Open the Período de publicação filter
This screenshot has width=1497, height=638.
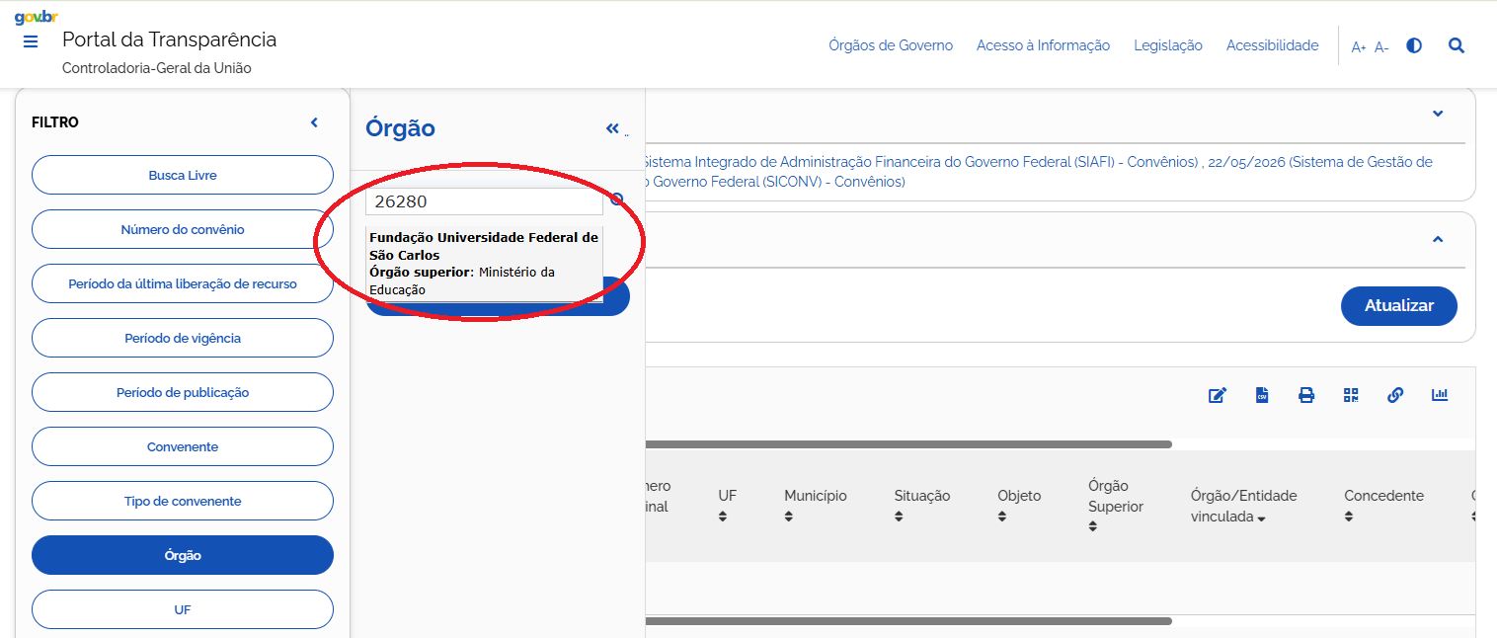pyautogui.click(x=183, y=392)
